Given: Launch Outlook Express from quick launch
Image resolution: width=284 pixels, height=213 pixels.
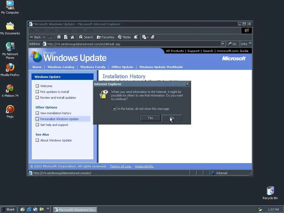Looking at the screenshot, I should (x=35, y=209).
